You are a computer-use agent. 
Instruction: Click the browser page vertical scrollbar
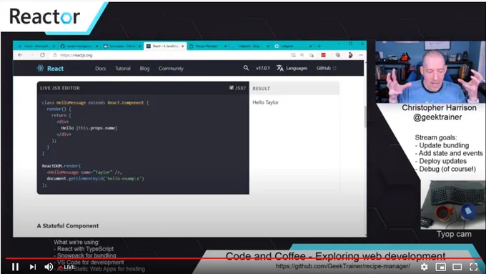coord(365,117)
